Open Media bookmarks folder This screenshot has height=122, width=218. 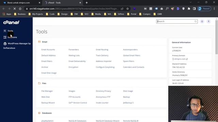[x=96, y=14]
